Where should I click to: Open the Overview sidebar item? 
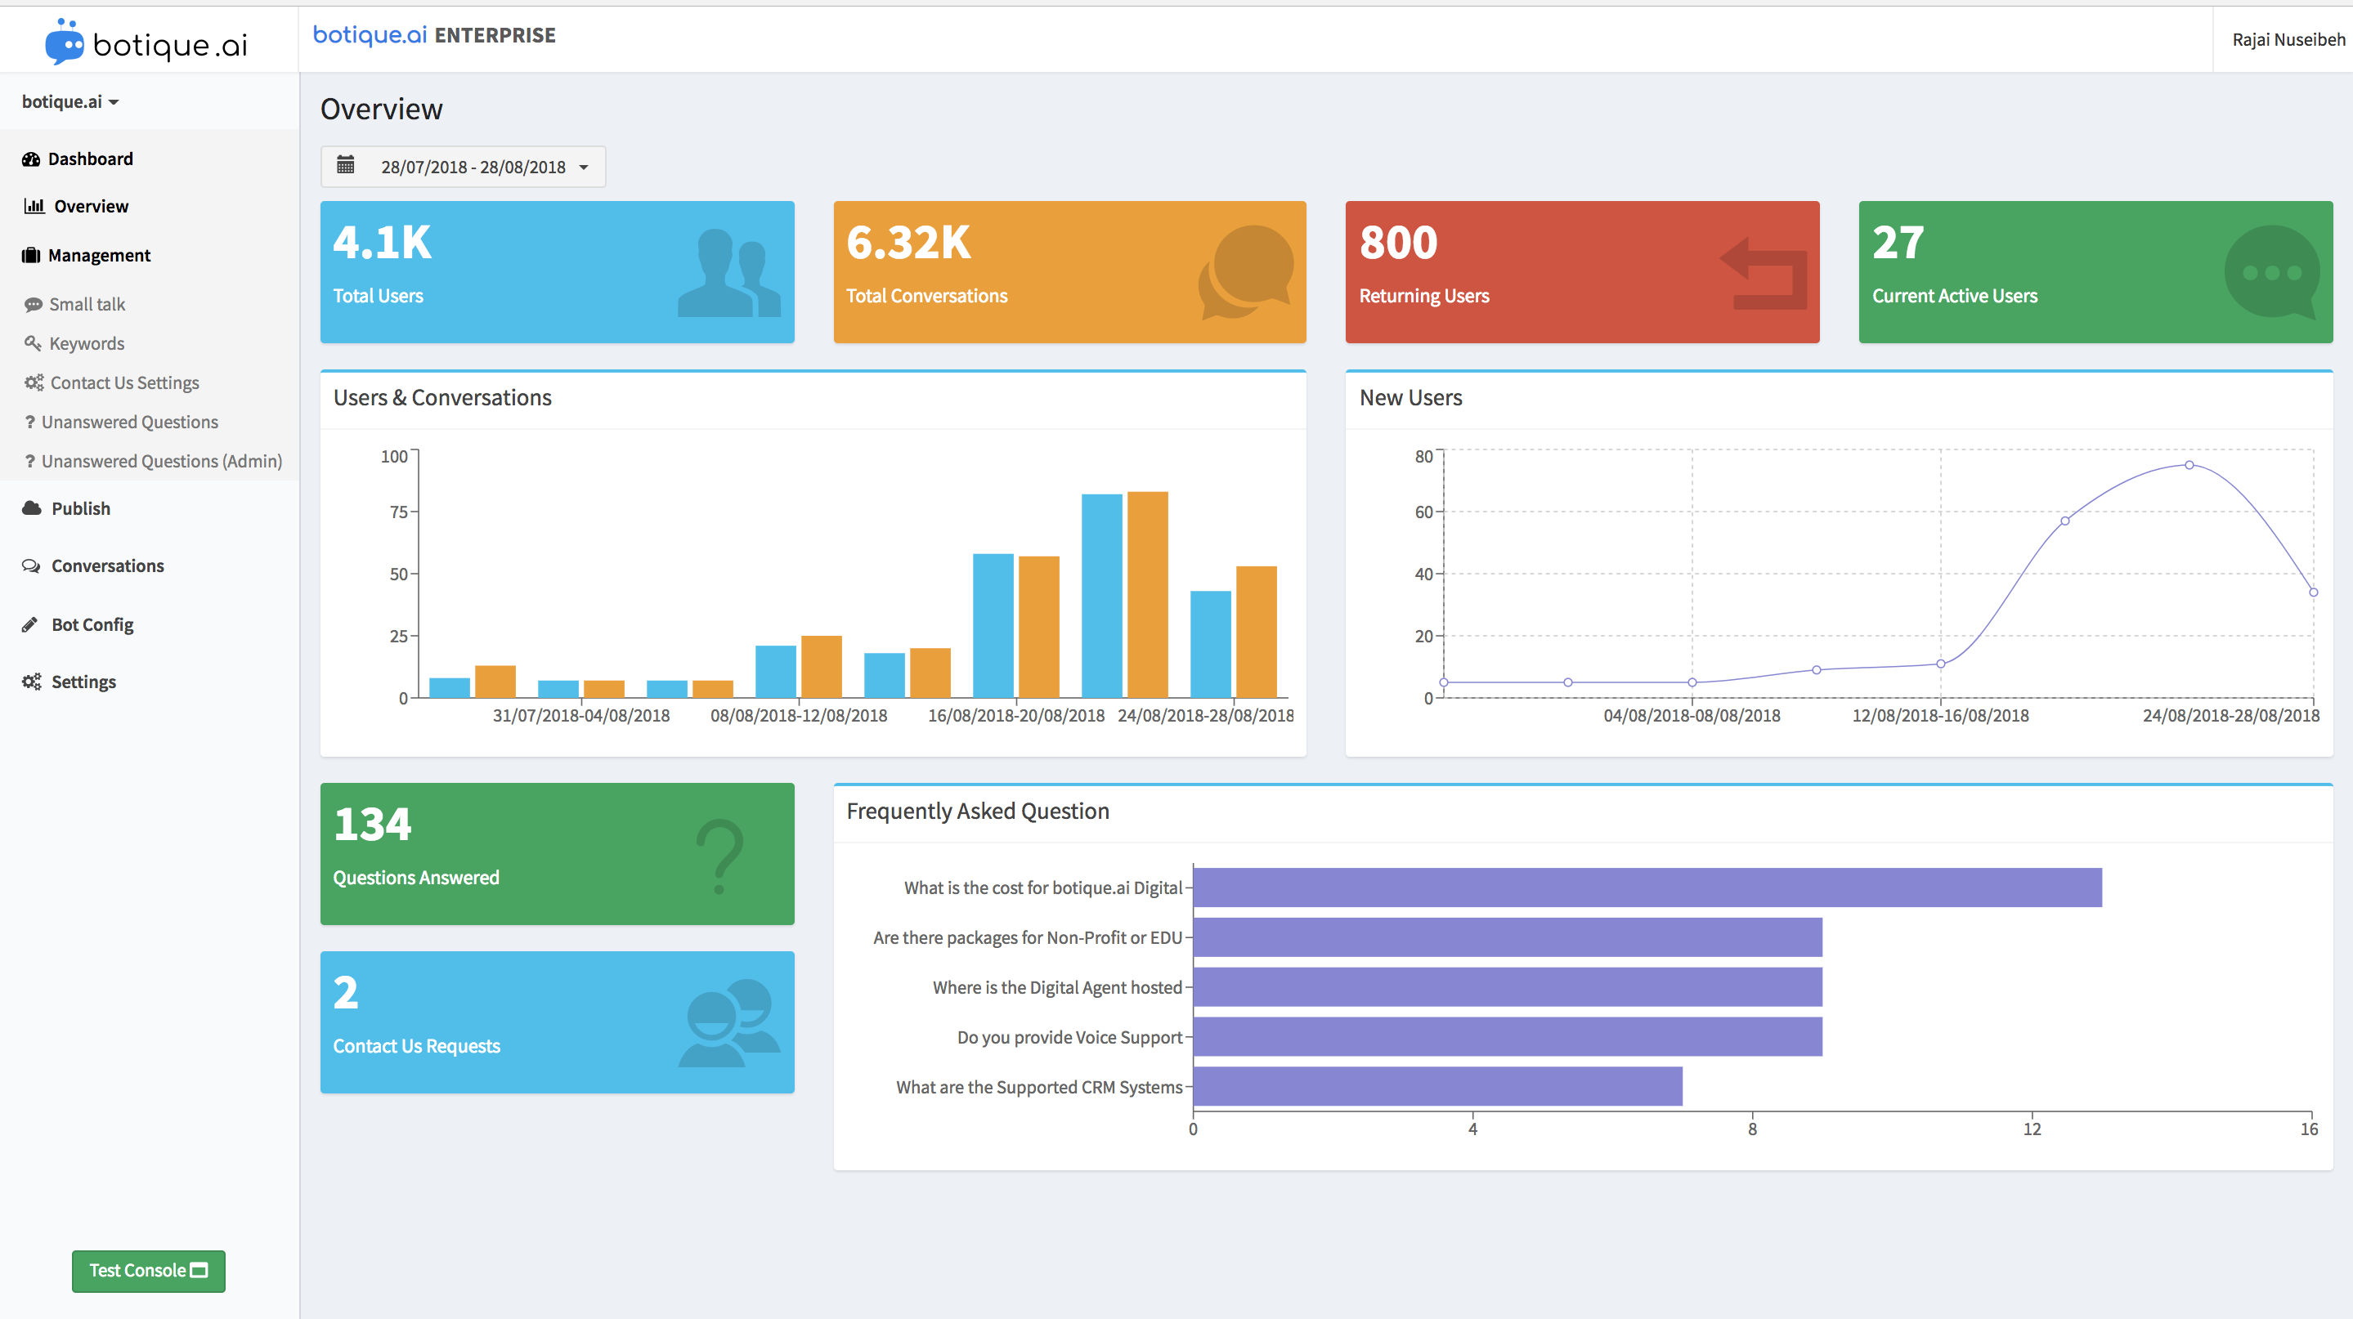tap(91, 206)
